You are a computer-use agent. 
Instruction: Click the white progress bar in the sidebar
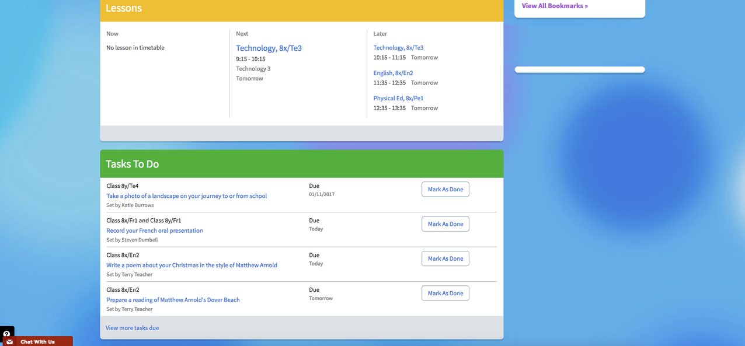(x=579, y=69)
